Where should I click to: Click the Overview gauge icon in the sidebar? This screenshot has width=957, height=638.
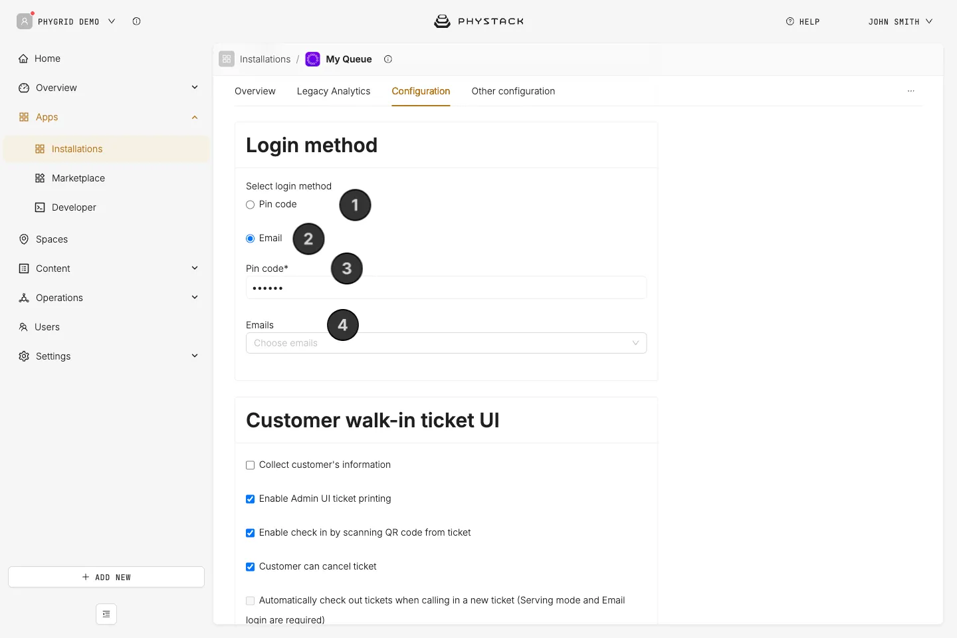(x=24, y=88)
